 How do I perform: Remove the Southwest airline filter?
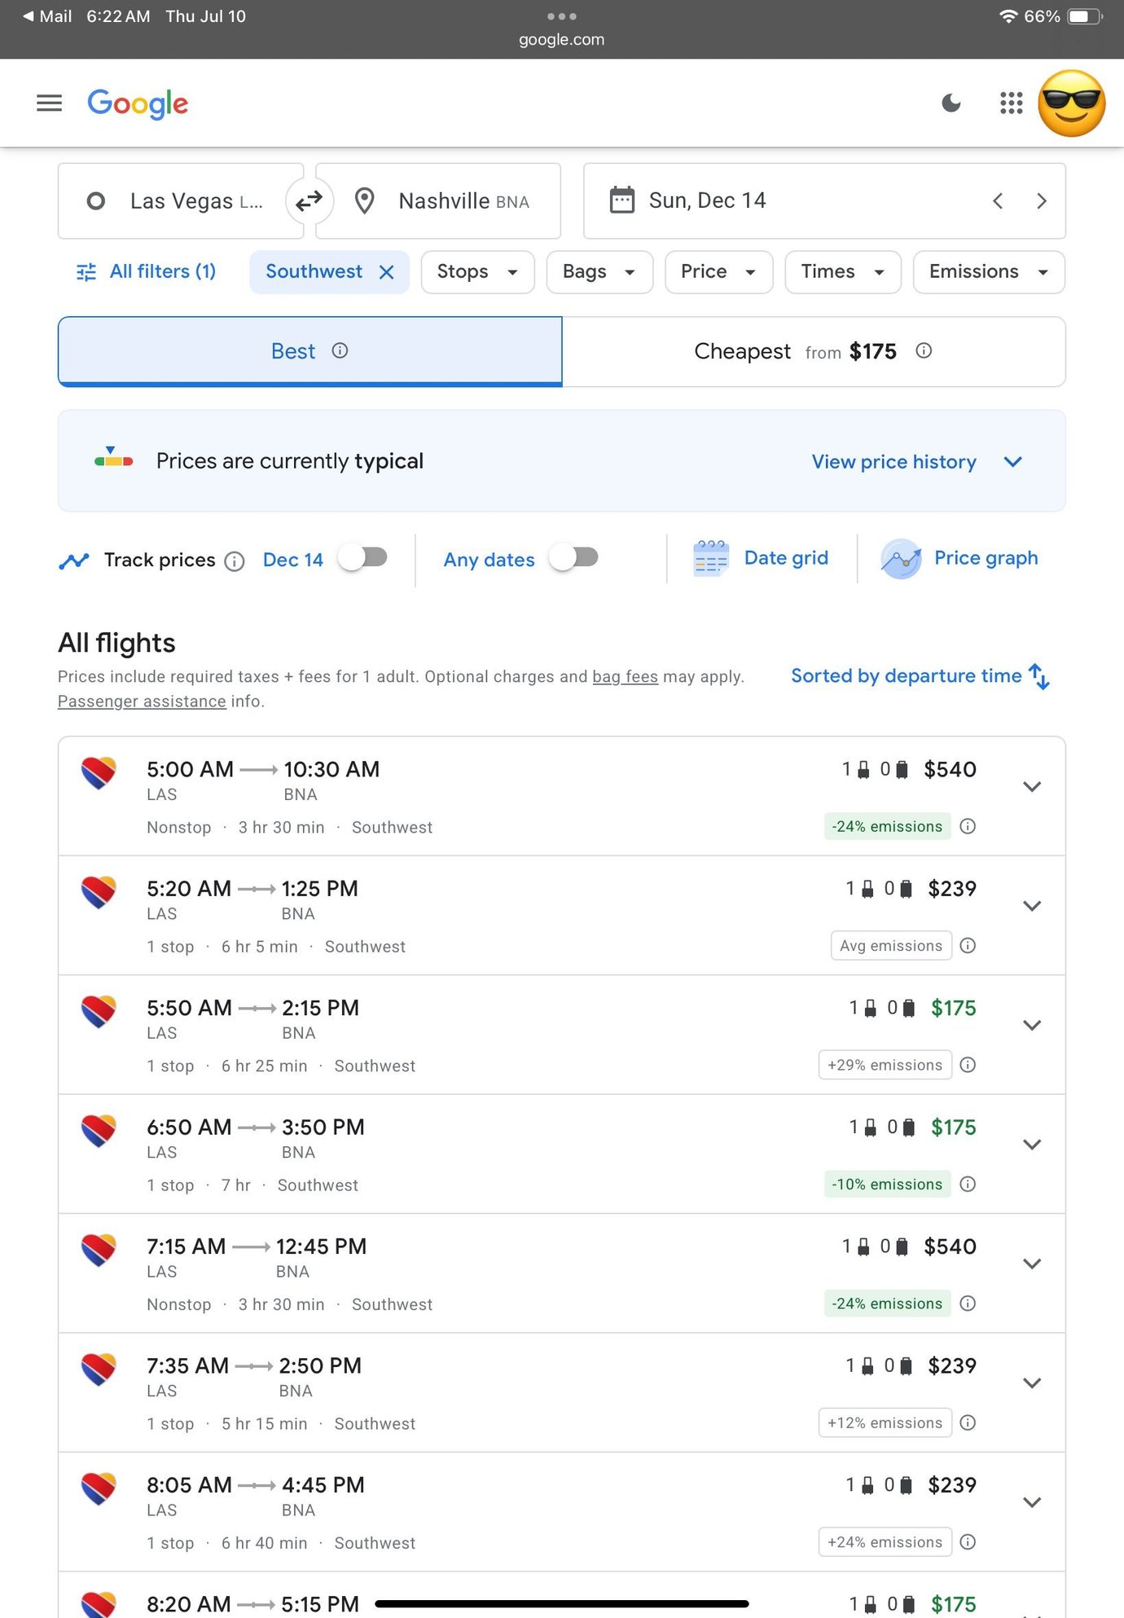[387, 272]
